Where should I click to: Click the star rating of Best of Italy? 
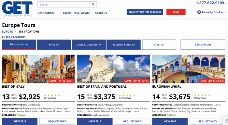pyautogui.click(x=52, y=95)
